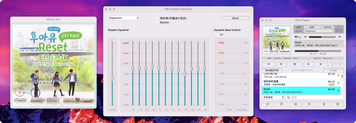Click the 32Bit 176400hz output format selector
Screen dimensions: 356x123
[x=319, y=27]
